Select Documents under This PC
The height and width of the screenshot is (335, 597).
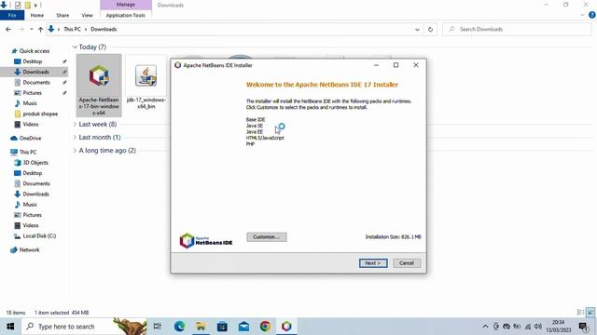click(36, 183)
